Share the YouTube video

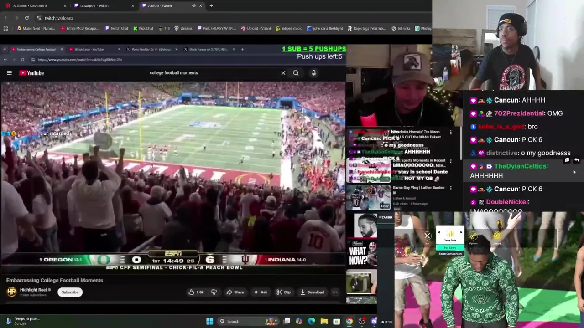[x=235, y=292]
